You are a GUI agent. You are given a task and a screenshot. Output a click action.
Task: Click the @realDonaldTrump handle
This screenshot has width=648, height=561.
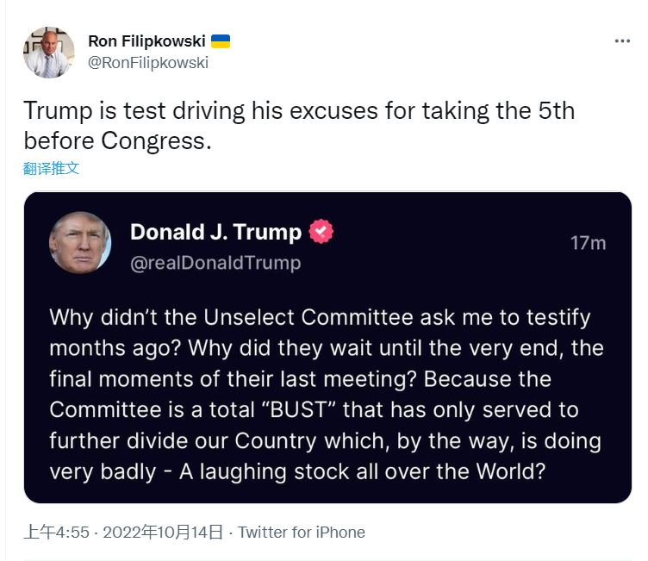(215, 263)
